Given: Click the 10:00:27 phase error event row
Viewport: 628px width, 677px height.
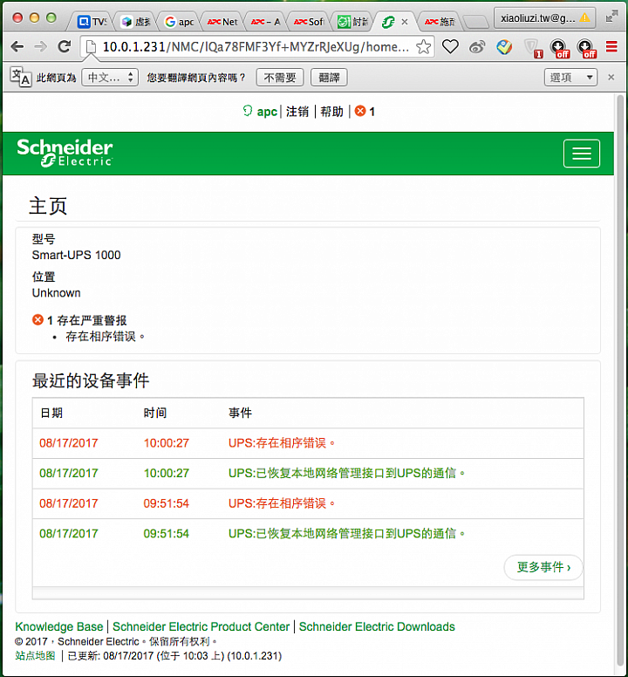Looking at the screenshot, I should point(308,443).
